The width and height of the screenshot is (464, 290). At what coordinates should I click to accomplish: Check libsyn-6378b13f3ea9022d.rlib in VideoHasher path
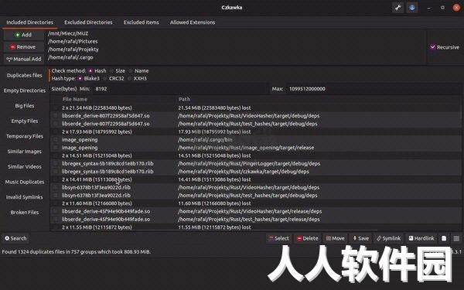click(x=56, y=187)
